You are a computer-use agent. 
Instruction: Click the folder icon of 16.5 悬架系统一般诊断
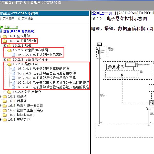(x=5, y=106)
